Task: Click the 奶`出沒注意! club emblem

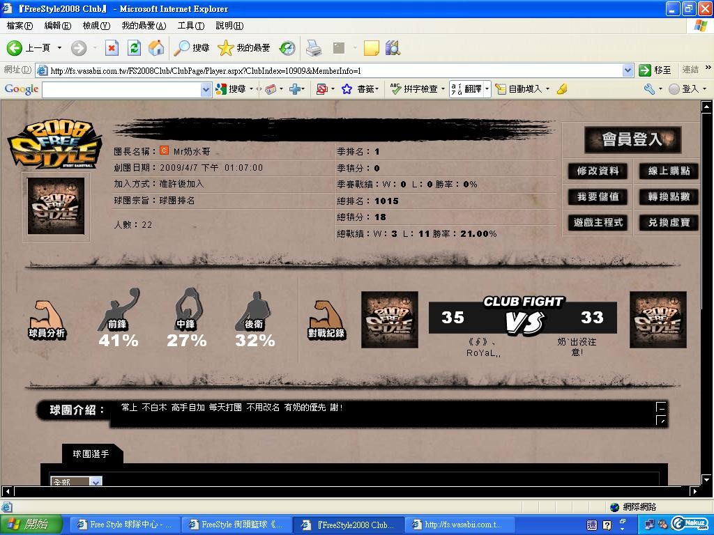Action: click(x=658, y=320)
